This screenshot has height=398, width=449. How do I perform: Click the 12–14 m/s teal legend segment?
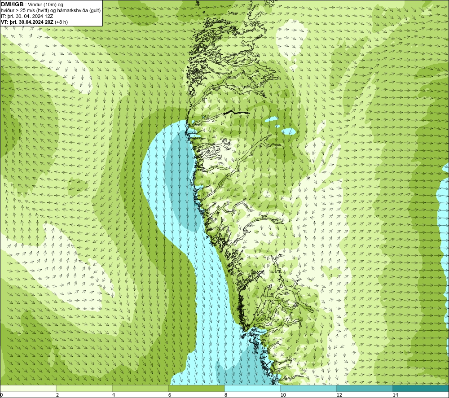[365, 388]
